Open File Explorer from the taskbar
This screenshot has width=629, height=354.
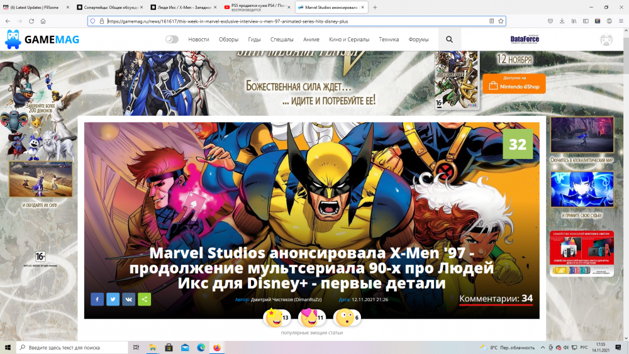[x=152, y=347]
